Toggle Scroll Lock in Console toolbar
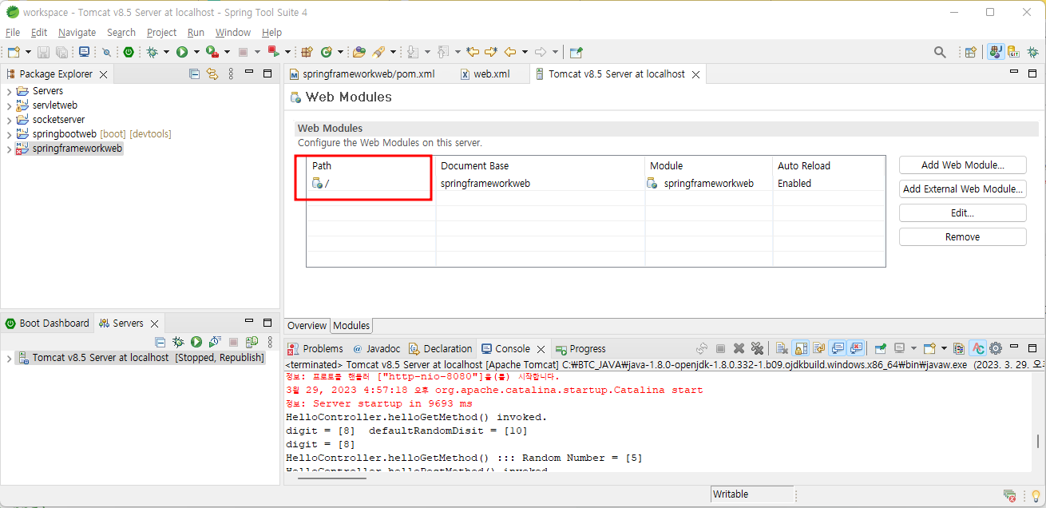This screenshot has width=1046, height=508. coord(800,348)
